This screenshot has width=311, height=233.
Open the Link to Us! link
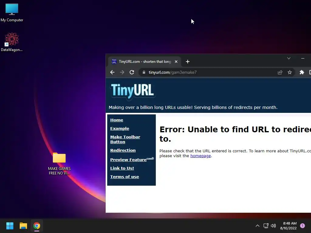tap(122, 168)
